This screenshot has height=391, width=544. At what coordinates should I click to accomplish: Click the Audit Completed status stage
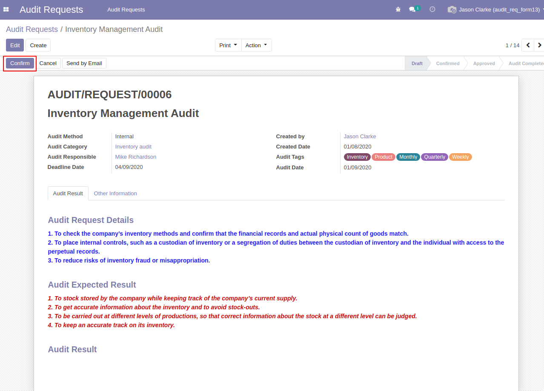(526, 63)
